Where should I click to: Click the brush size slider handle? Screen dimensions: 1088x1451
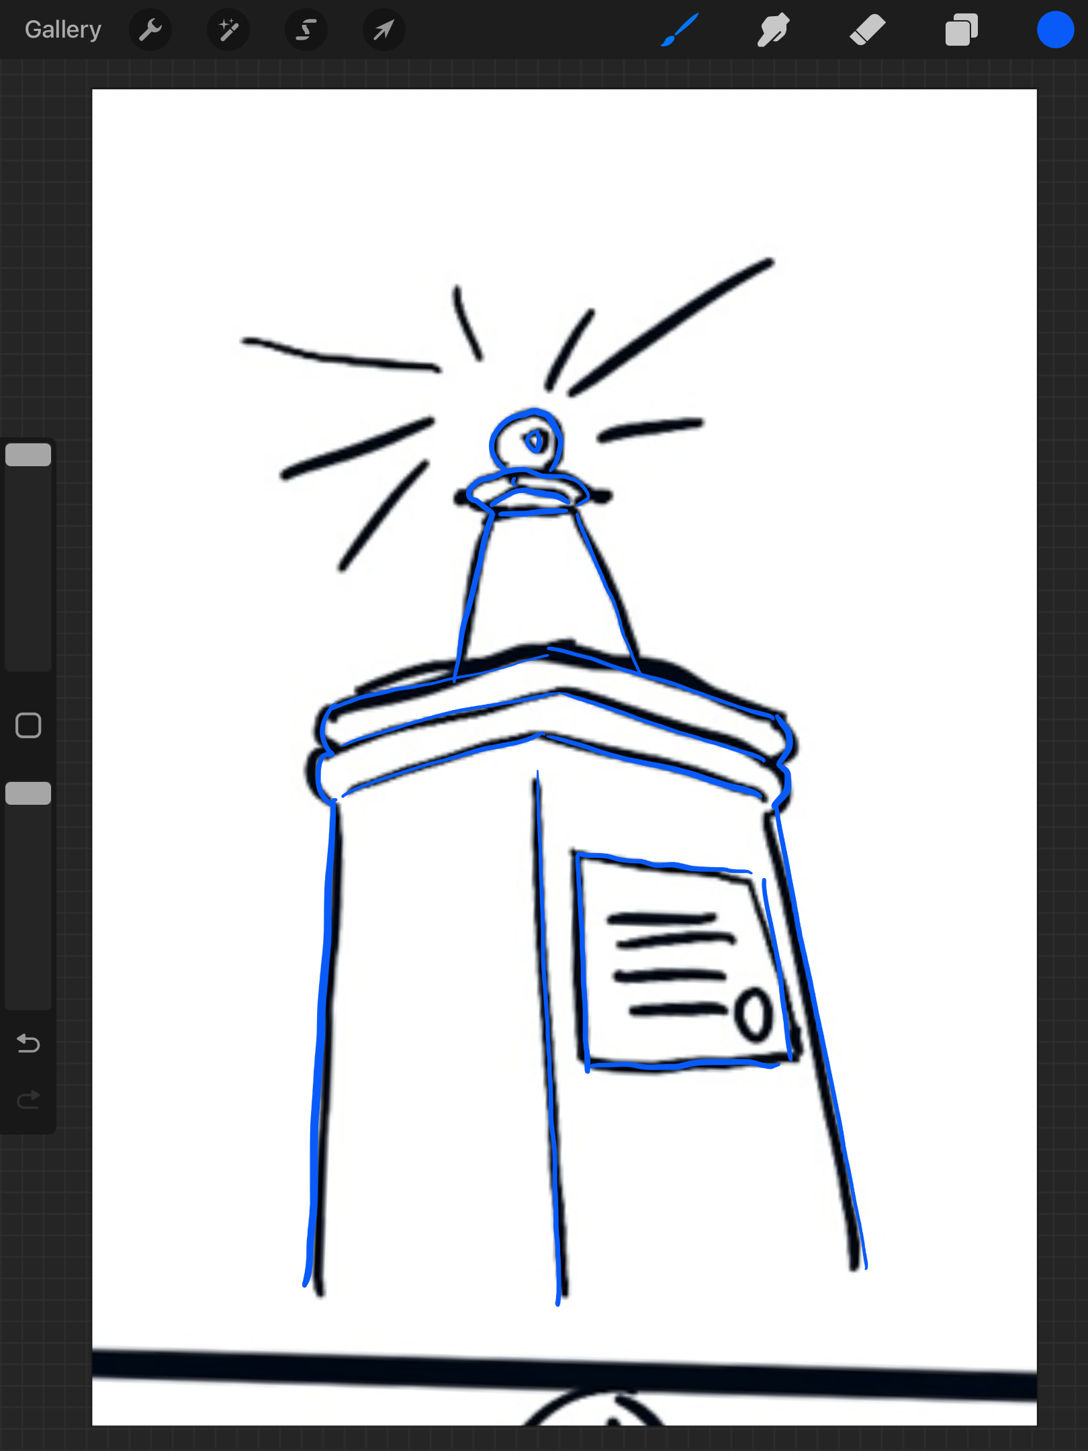(28, 455)
